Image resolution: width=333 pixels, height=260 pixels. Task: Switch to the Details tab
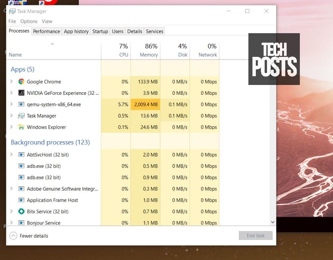(x=135, y=31)
